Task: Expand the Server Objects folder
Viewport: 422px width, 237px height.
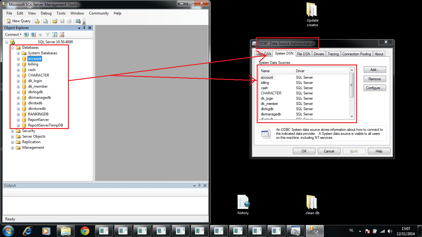Action: point(13,137)
